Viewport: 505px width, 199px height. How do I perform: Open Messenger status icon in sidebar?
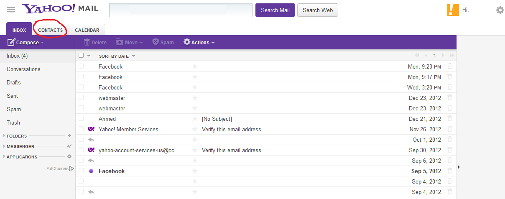tap(69, 146)
